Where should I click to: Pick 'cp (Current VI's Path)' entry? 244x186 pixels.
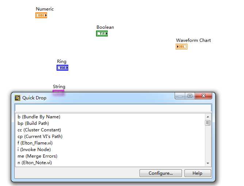click(110, 136)
